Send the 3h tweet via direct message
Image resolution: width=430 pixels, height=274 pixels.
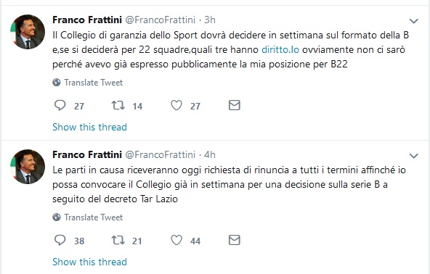(x=235, y=105)
